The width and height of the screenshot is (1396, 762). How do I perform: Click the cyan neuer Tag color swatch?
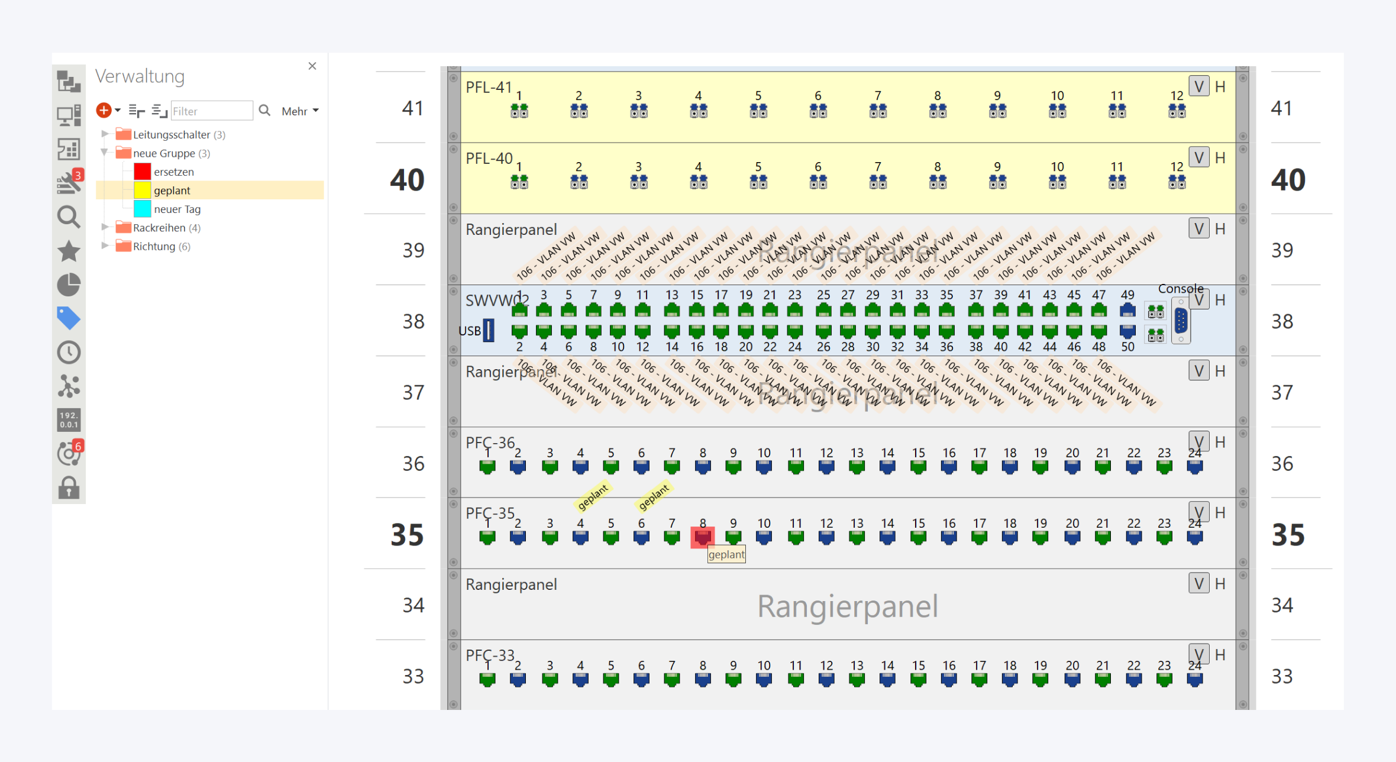pos(142,209)
